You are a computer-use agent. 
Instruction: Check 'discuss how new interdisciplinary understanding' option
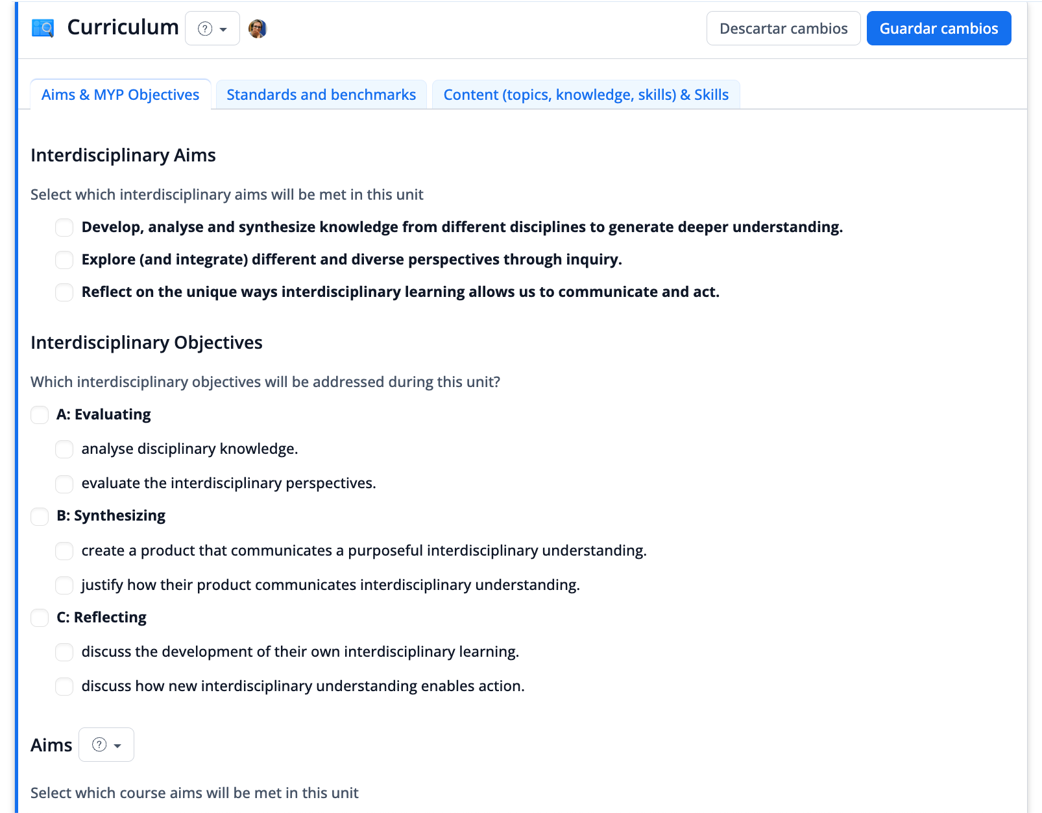(64, 687)
